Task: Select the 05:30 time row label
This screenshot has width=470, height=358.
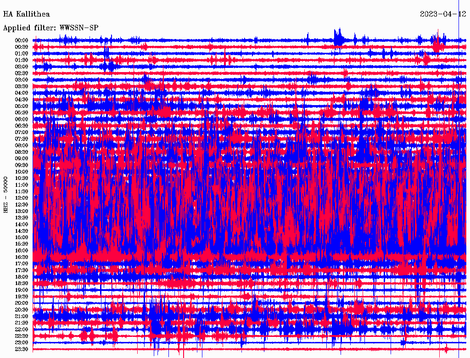Action: tap(22, 112)
